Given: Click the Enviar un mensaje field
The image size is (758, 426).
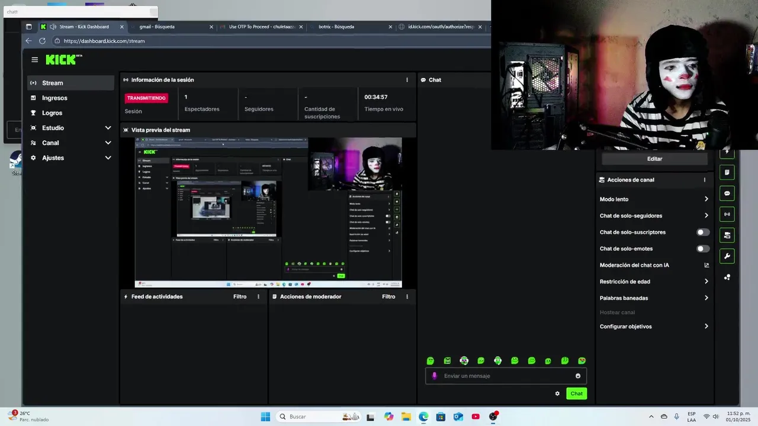Looking at the screenshot, I should click(x=506, y=376).
